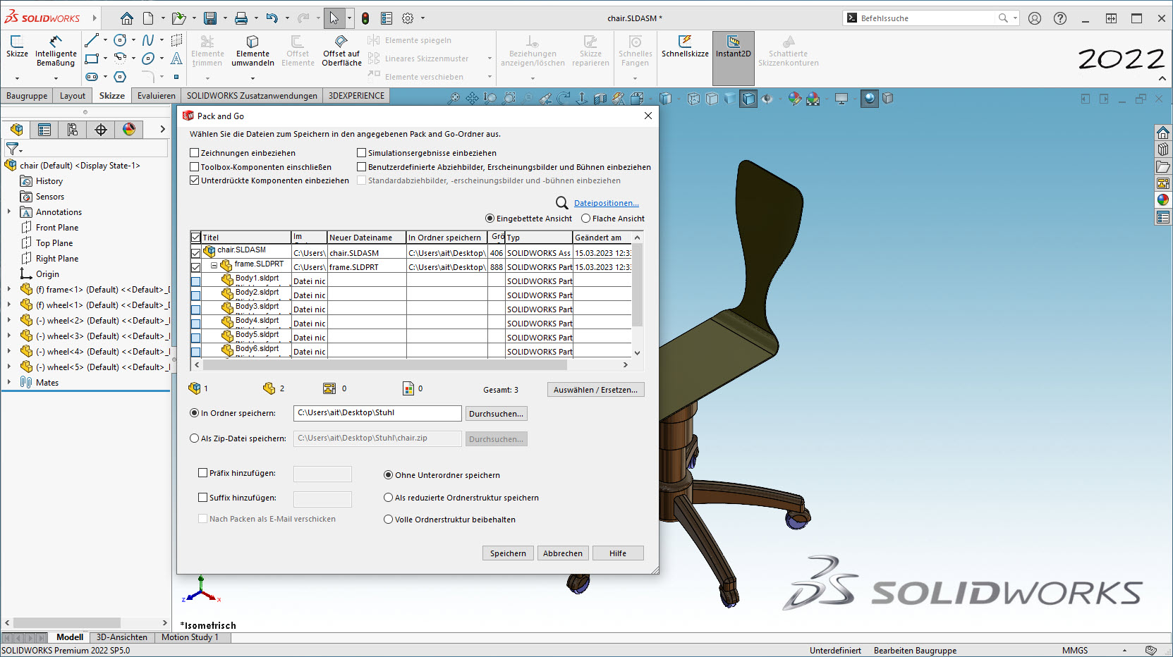
Task: Switch to the Layout tab
Action: (x=73, y=96)
